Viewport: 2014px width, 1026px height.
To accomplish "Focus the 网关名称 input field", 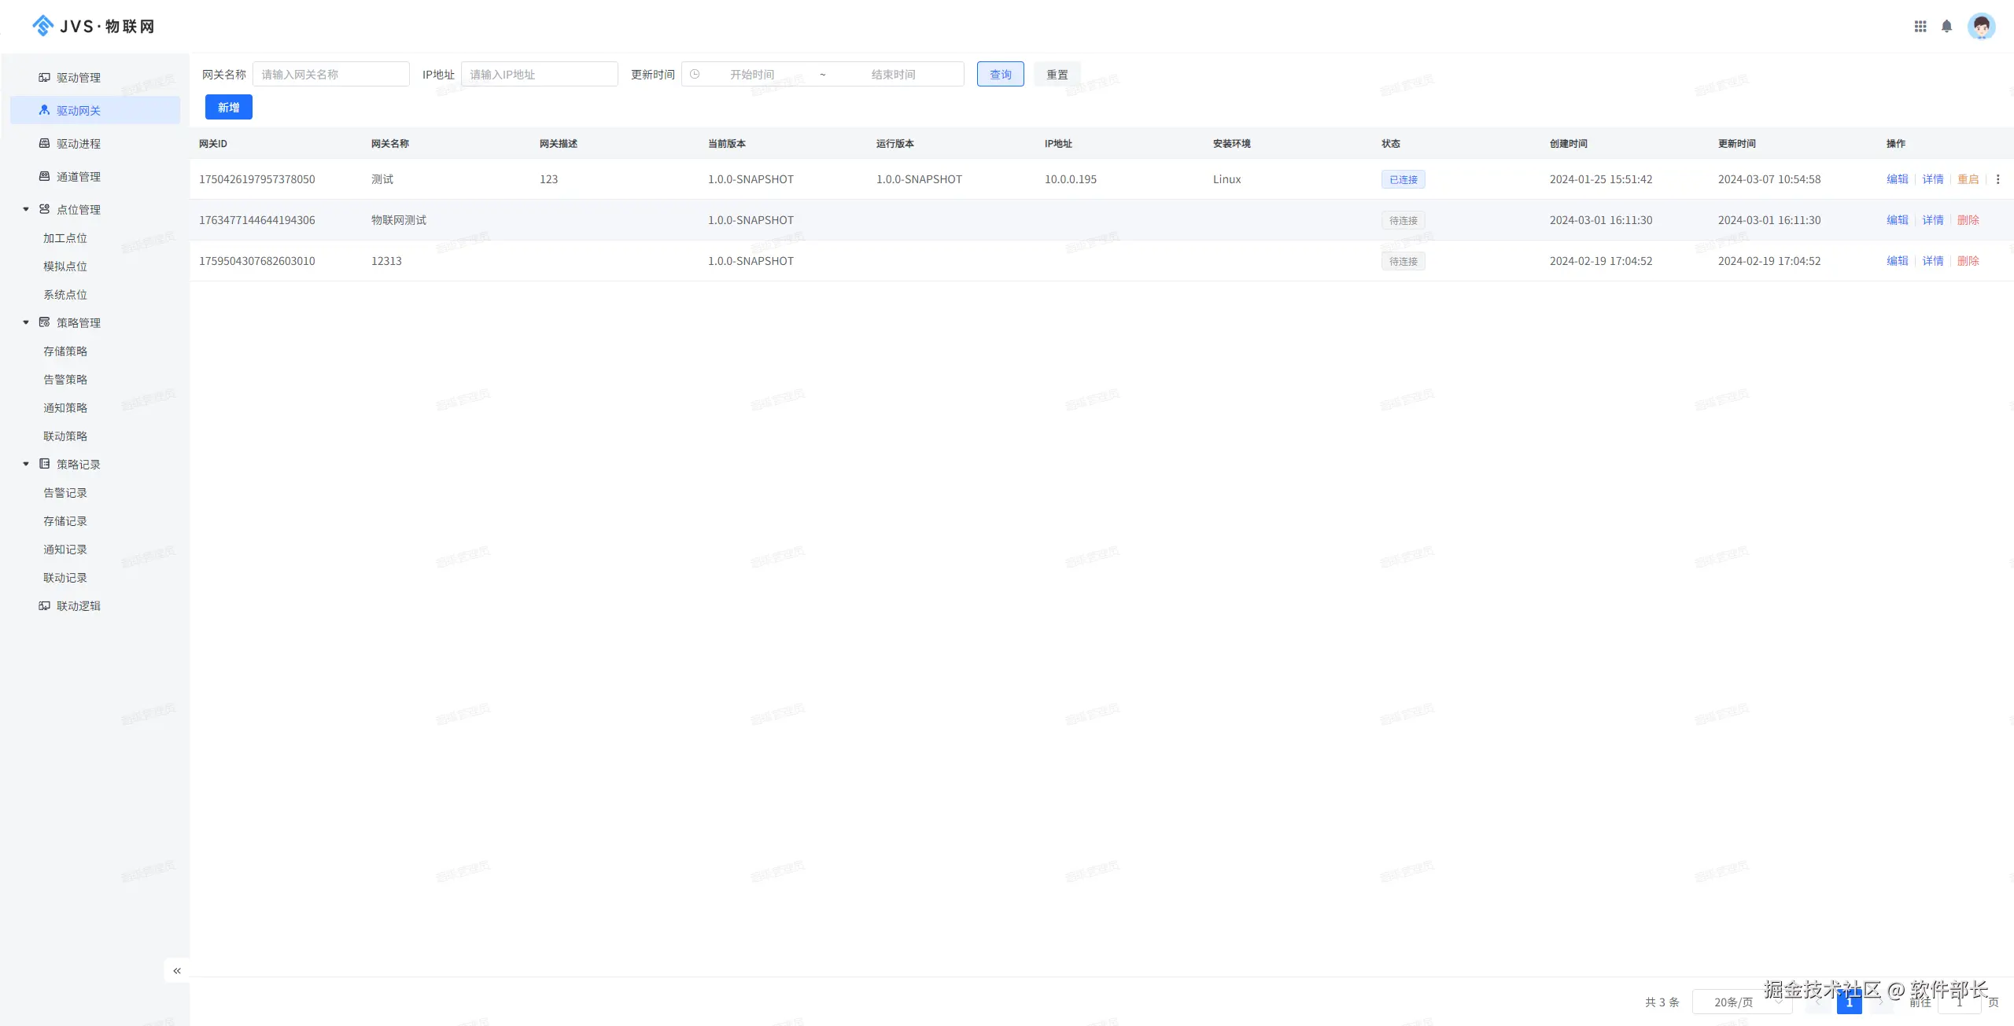I will click(x=330, y=74).
